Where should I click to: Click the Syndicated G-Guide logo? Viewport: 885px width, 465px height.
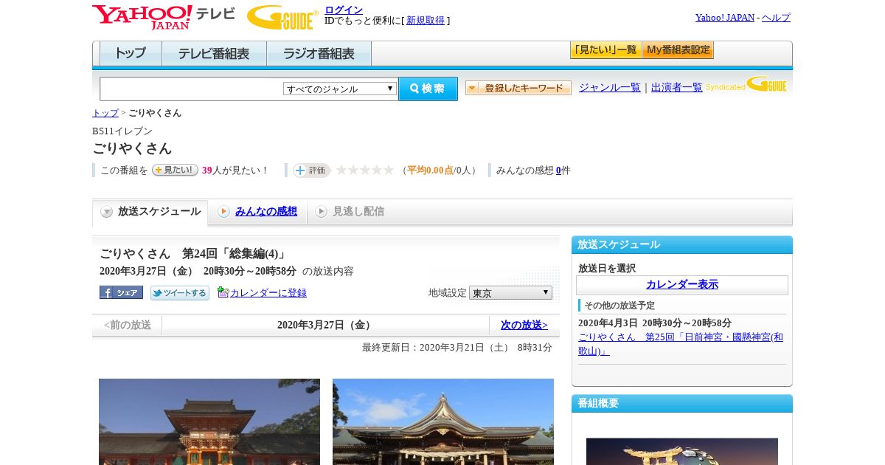pyautogui.click(x=746, y=84)
